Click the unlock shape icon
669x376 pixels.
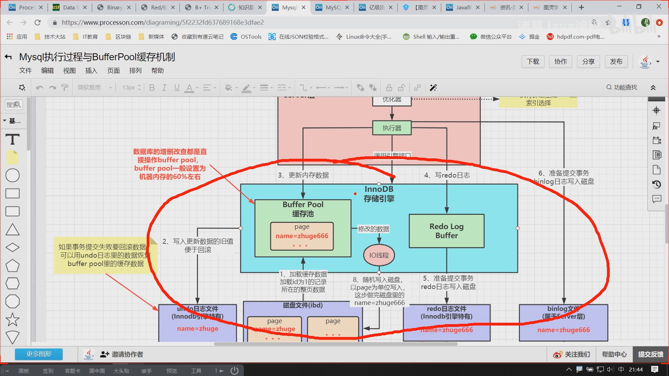[x=402, y=88]
